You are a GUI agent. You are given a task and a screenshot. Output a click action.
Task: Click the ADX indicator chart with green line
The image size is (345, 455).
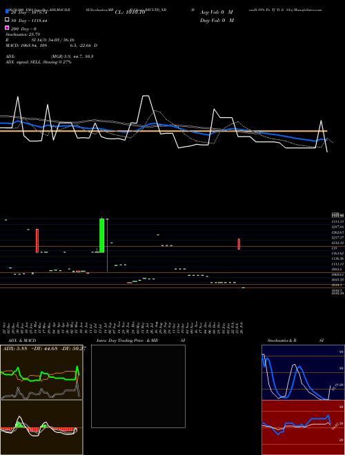(x=41, y=372)
